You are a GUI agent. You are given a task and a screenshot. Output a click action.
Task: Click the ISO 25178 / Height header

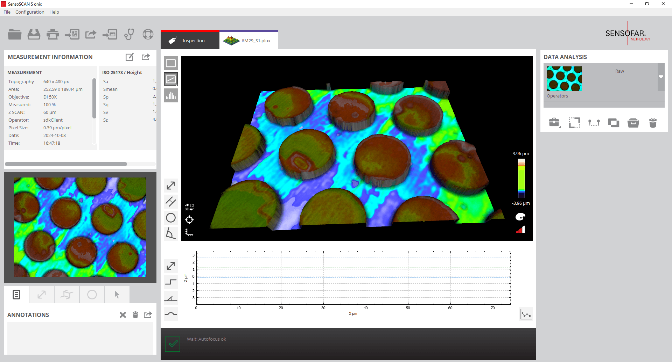122,72
